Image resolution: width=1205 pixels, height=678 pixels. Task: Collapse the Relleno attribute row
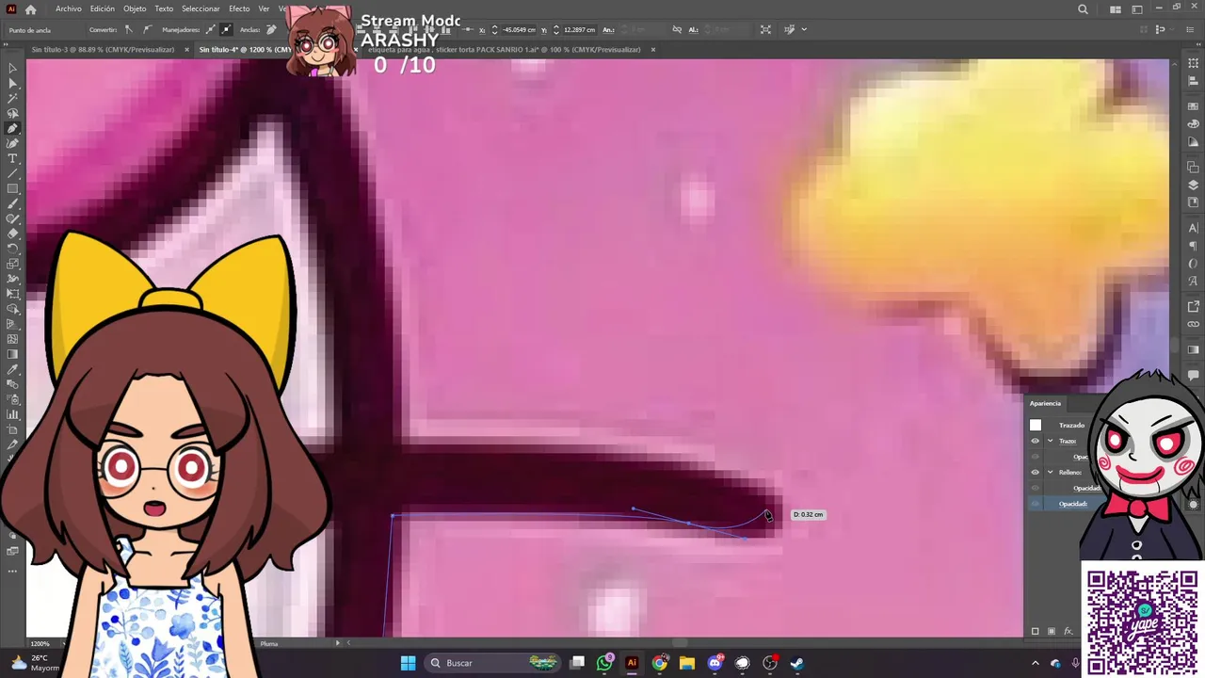click(x=1050, y=472)
